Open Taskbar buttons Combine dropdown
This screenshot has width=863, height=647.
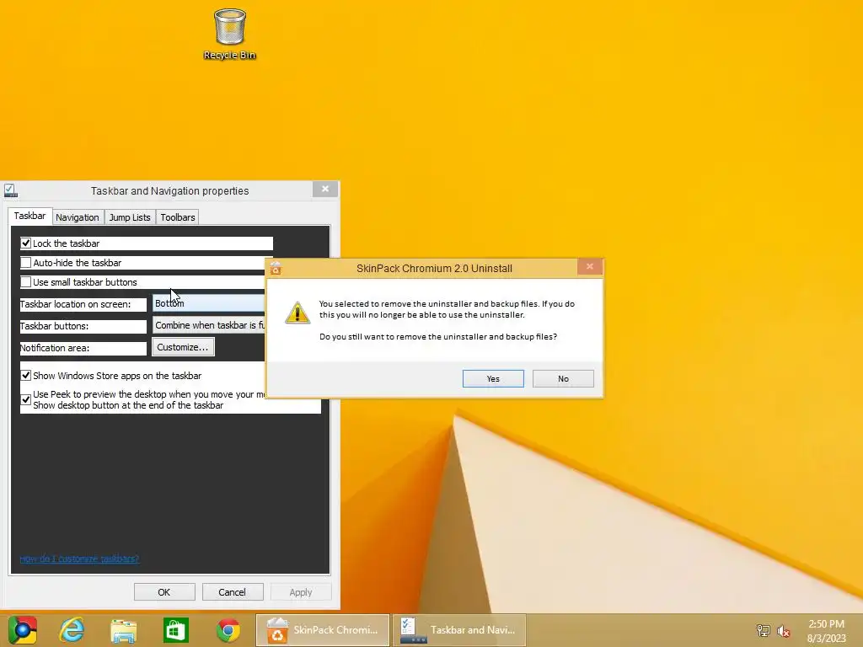pyautogui.click(x=209, y=325)
